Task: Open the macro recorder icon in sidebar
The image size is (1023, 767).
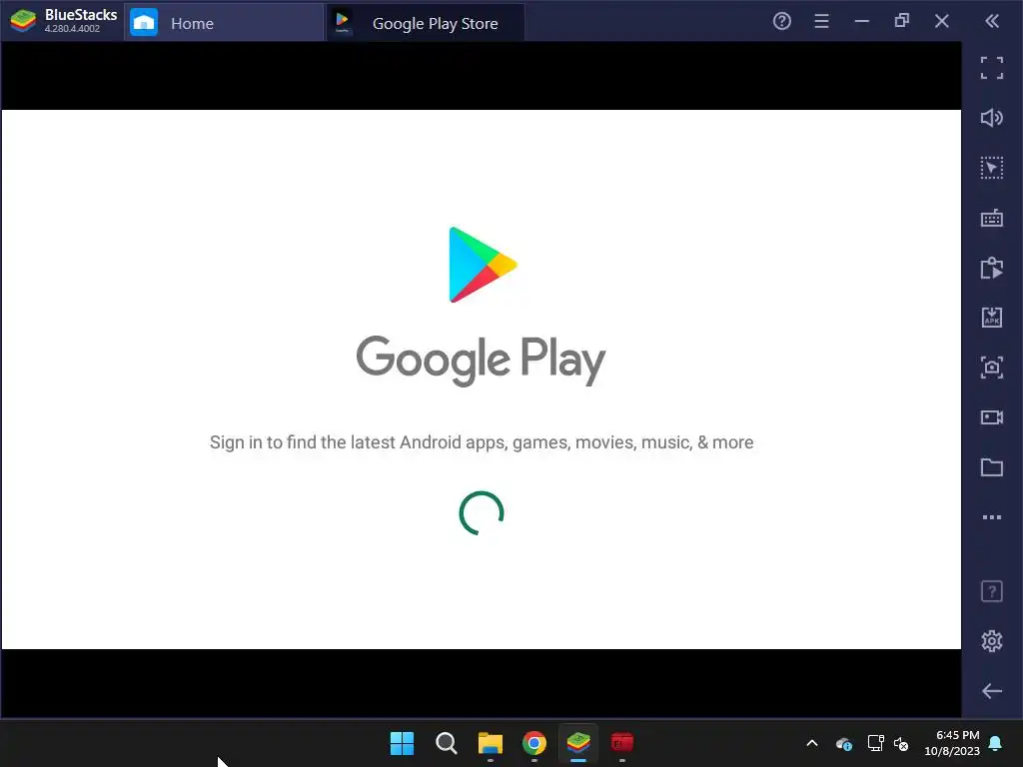Action: click(992, 268)
